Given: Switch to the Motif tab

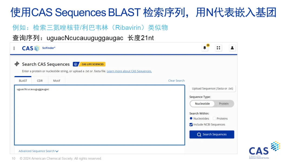Looking at the screenshot, I should coord(57,81).
